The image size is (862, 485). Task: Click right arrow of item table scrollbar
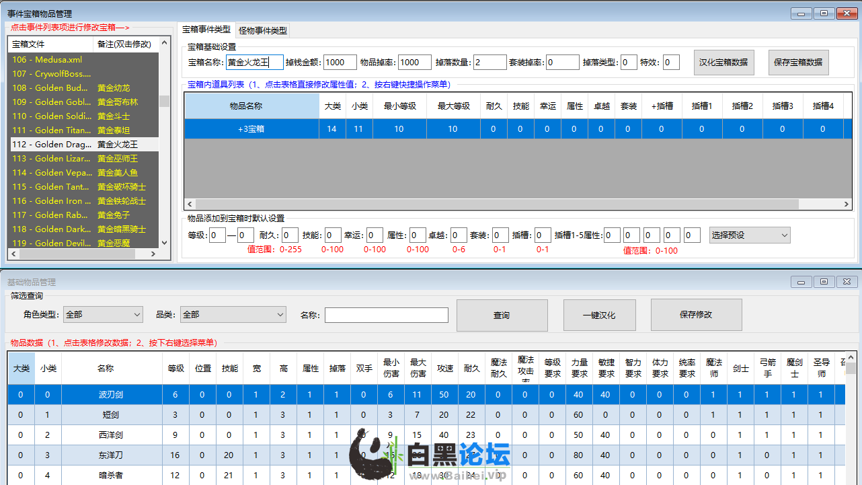[x=847, y=204]
